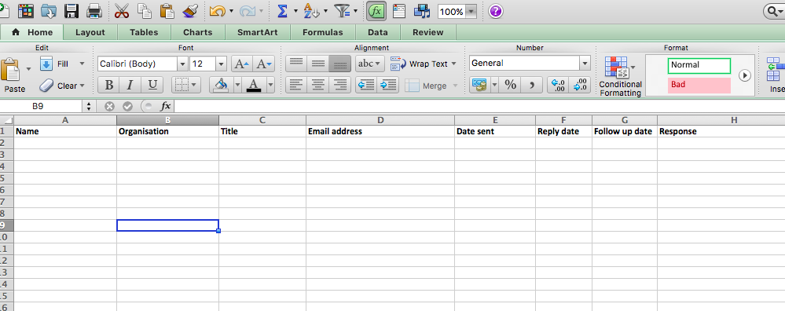This screenshot has width=785, height=311.
Task: Toggle the formula builder fx button
Action: coord(376,11)
